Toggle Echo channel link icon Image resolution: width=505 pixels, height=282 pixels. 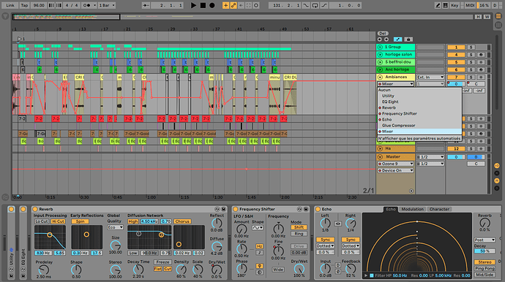click(338, 224)
